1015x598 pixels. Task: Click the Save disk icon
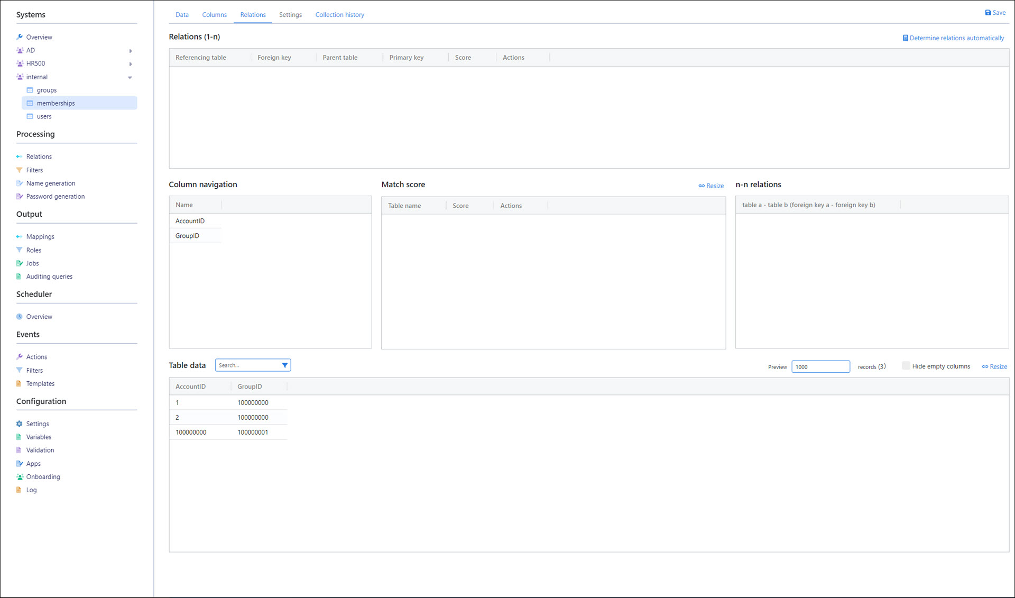point(988,13)
